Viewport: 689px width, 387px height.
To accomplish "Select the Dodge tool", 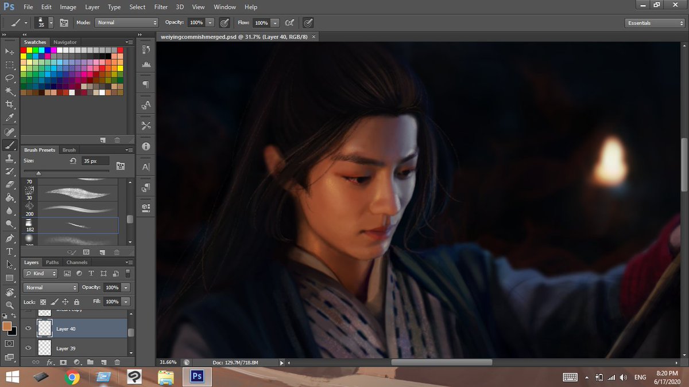I will 9,224.
